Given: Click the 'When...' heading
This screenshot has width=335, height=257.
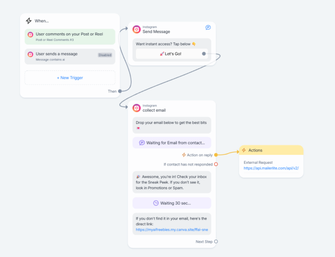Looking at the screenshot, I should click(42, 21).
